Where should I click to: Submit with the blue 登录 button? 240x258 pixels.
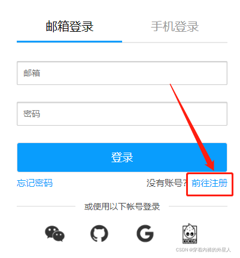pos(122,157)
